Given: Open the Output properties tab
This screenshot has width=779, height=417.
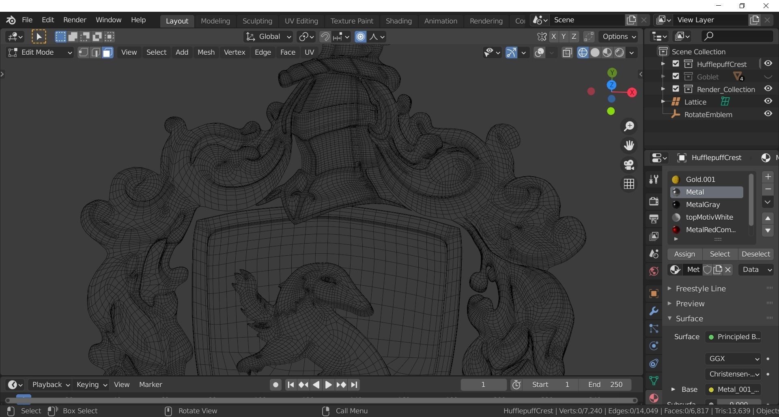Looking at the screenshot, I should click(x=654, y=219).
